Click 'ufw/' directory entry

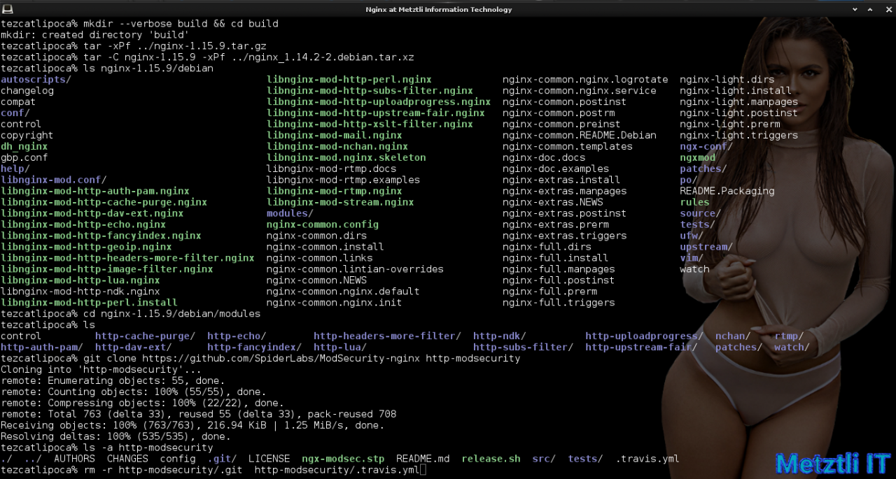[692, 236]
